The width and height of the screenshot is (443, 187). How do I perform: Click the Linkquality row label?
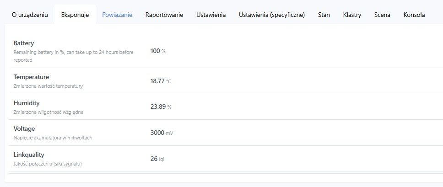tap(29, 155)
